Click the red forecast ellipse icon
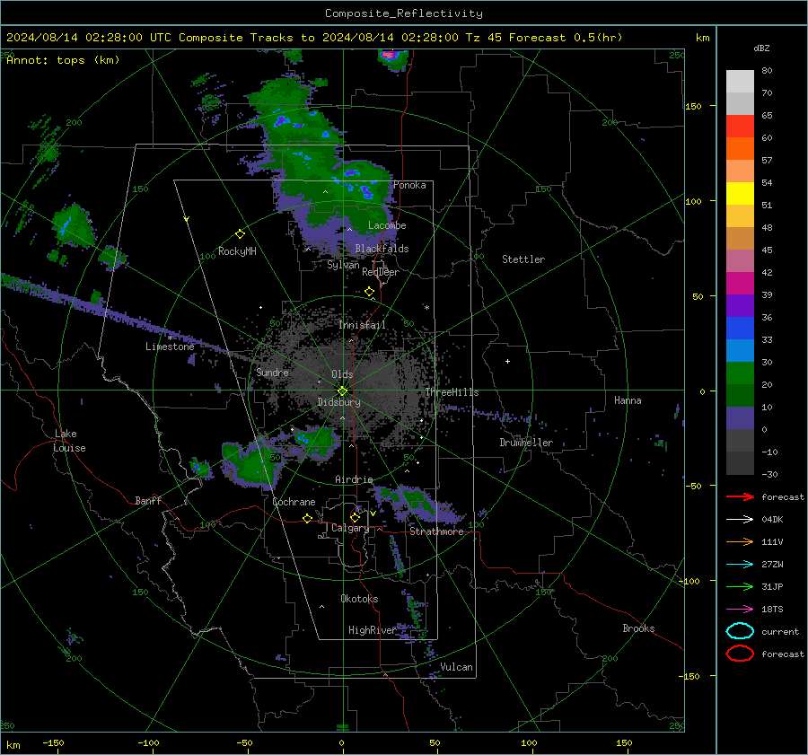The width and height of the screenshot is (808, 755). [740, 654]
